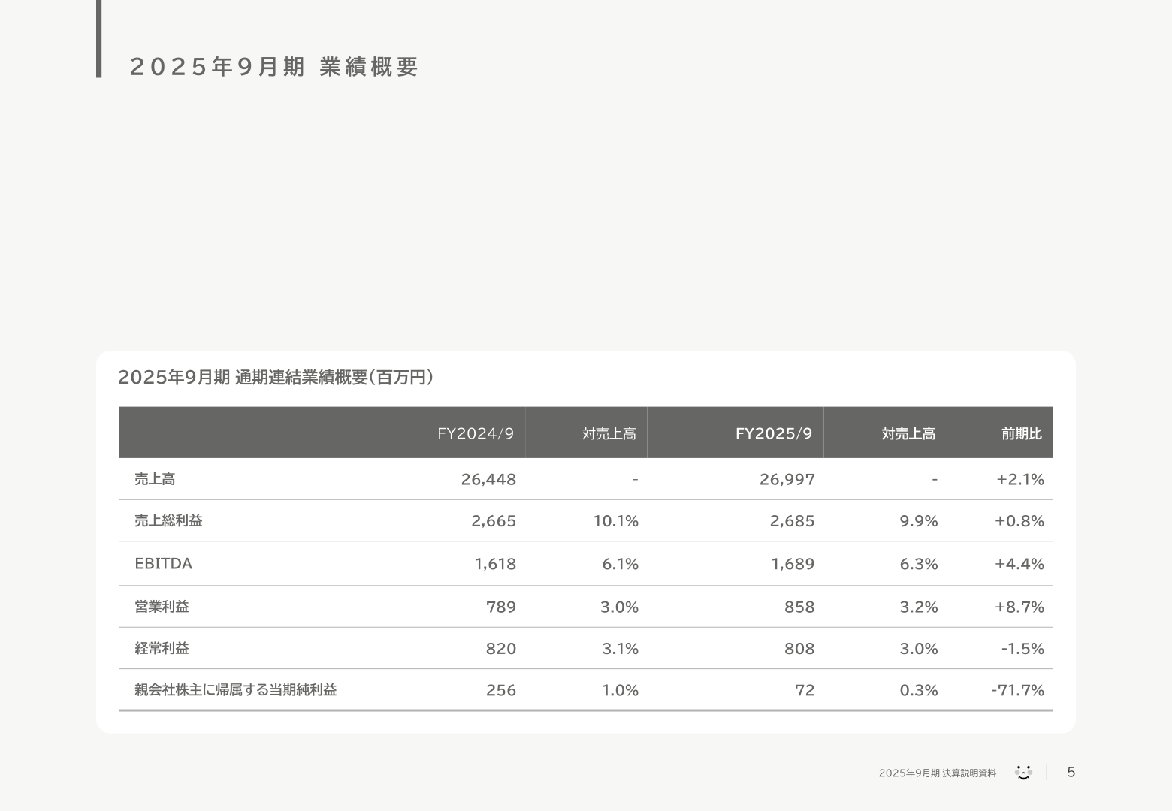Select the 売上総利益 row label
The width and height of the screenshot is (1172, 811).
168,520
